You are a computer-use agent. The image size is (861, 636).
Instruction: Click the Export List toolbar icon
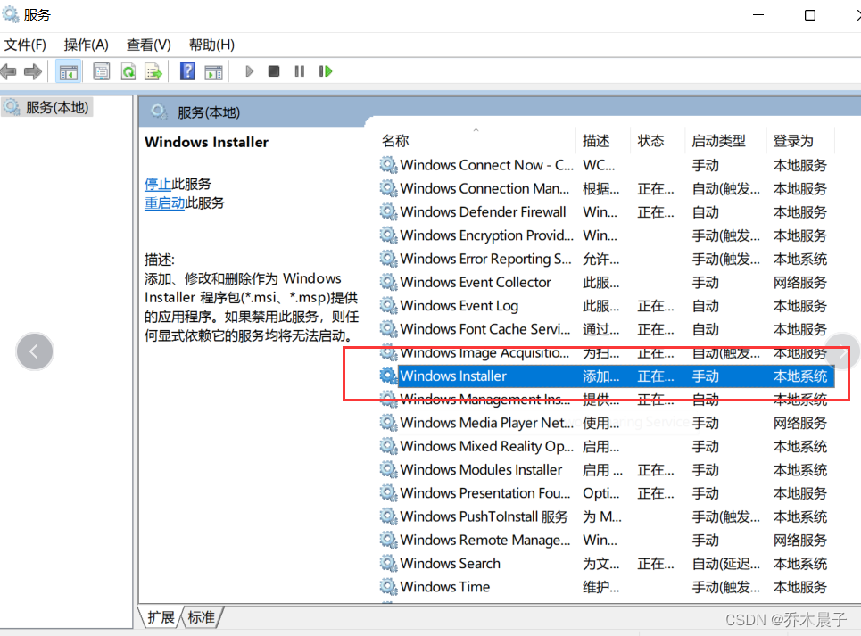tap(153, 71)
